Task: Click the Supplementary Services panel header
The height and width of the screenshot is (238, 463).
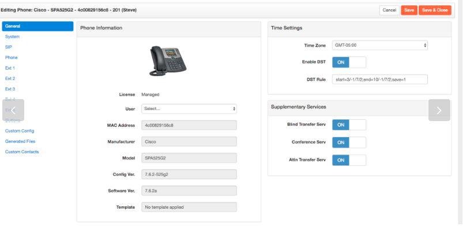Action: pos(360,108)
